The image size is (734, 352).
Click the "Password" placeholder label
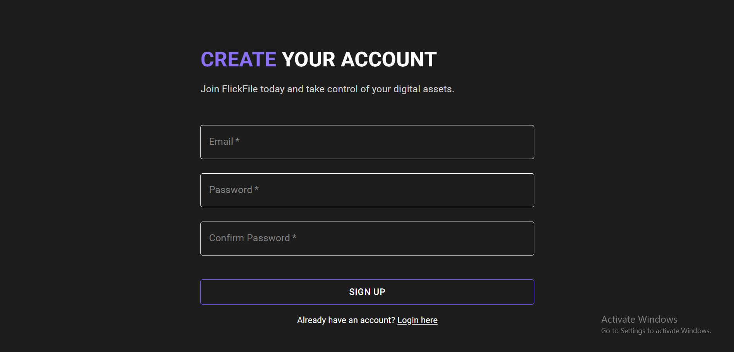coord(231,190)
